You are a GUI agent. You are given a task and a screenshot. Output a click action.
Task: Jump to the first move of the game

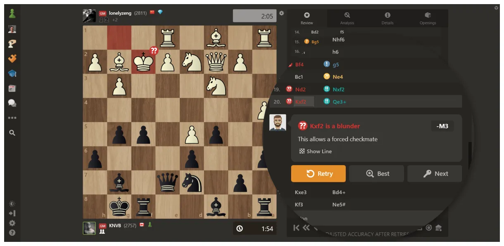pyautogui.click(x=296, y=227)
